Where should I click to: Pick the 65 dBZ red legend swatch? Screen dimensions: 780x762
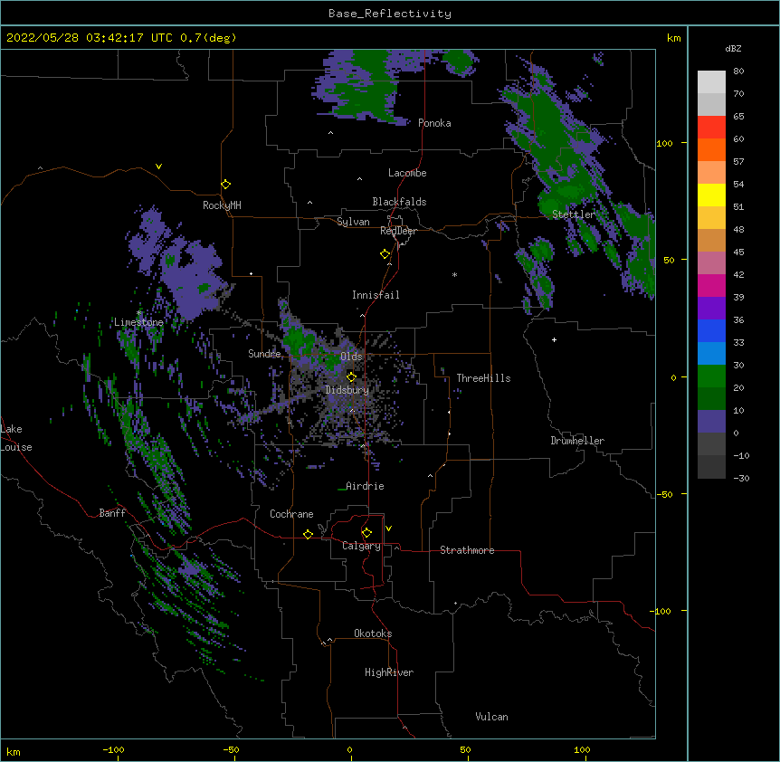click(711, 128)
